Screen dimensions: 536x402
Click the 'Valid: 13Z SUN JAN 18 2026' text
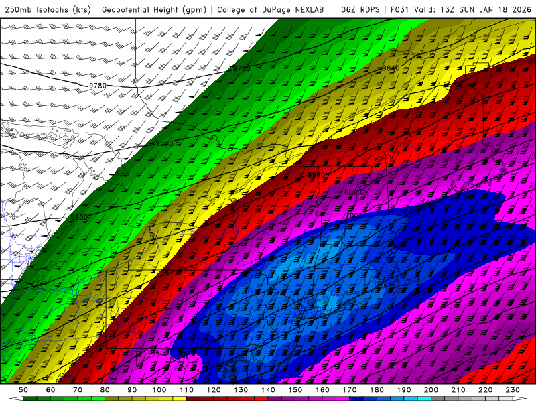(472, 9)
